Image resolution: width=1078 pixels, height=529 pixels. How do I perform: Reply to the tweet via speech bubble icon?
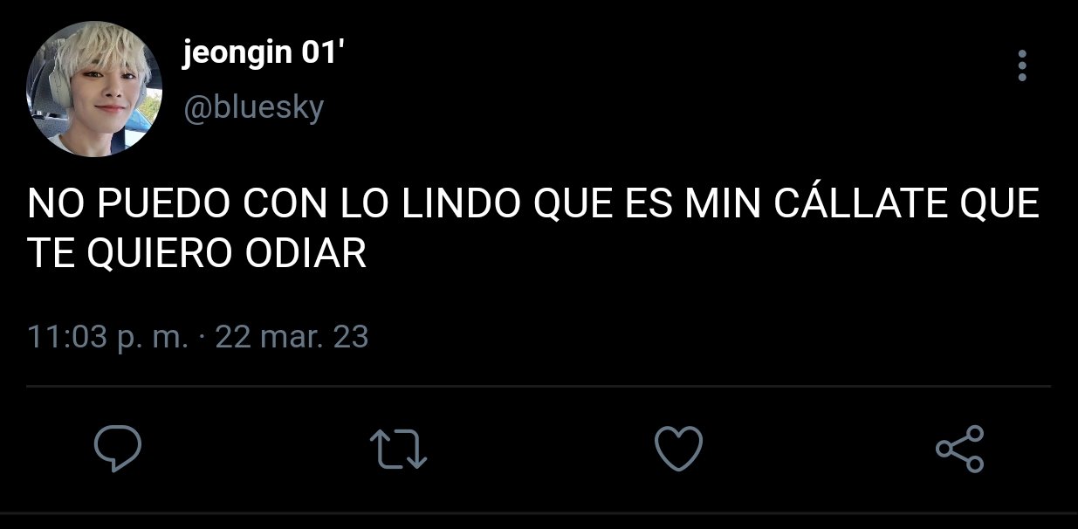(118, 449)
